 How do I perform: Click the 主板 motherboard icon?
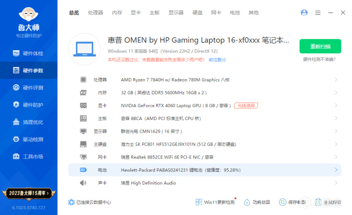[84, 118]
